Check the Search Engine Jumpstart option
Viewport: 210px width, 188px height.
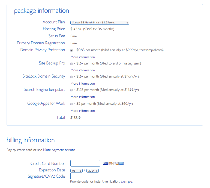click(71, 90)
